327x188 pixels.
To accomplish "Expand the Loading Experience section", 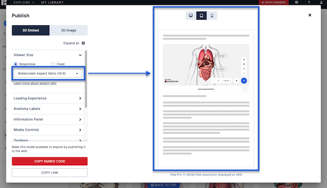I will tap(48, 98).
